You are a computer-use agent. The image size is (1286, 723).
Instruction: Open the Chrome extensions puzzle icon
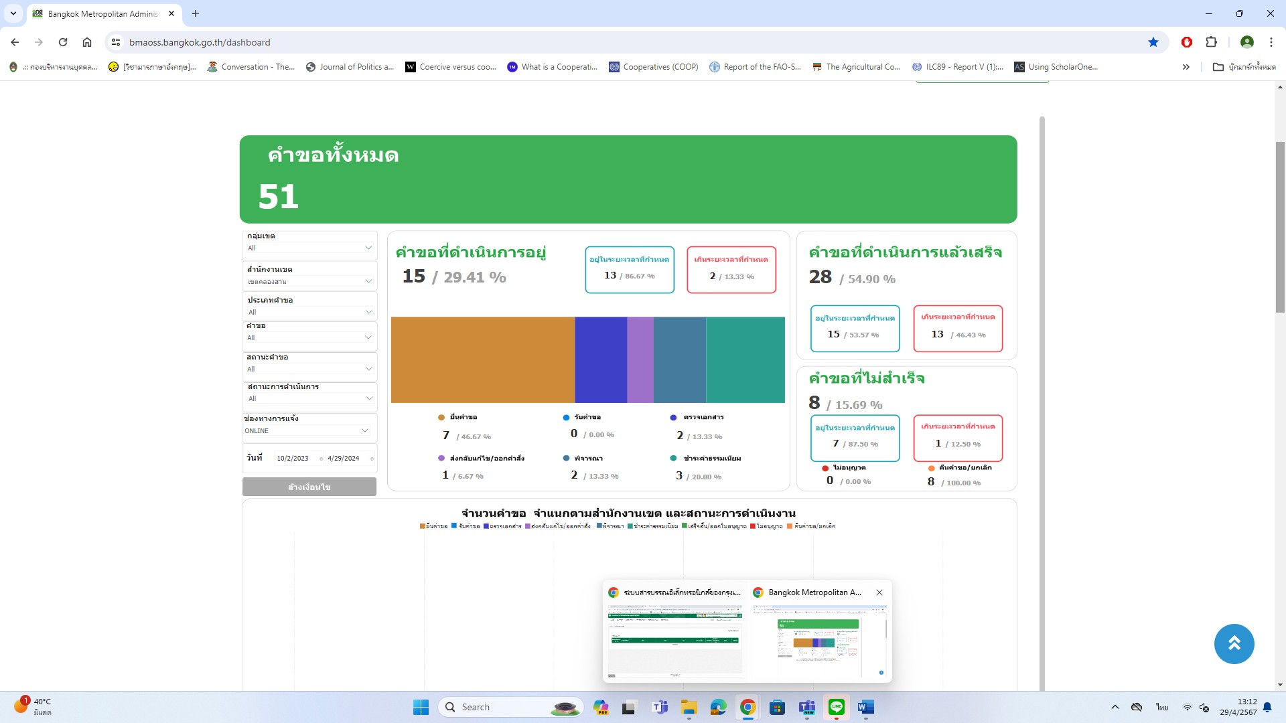point(1211,42)
